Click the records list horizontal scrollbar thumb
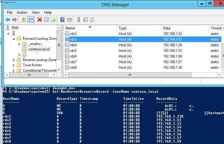This screenshot has width=224, height=144. [x=130, y=75]
